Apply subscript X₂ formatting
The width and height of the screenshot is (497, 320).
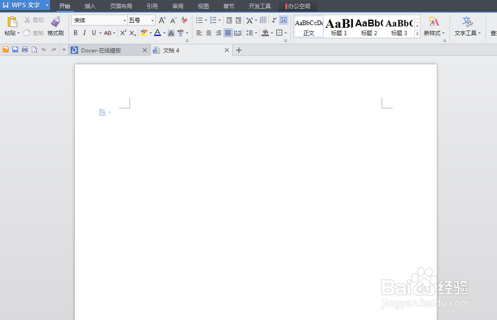pyautogui.click(x=133, y=33)
